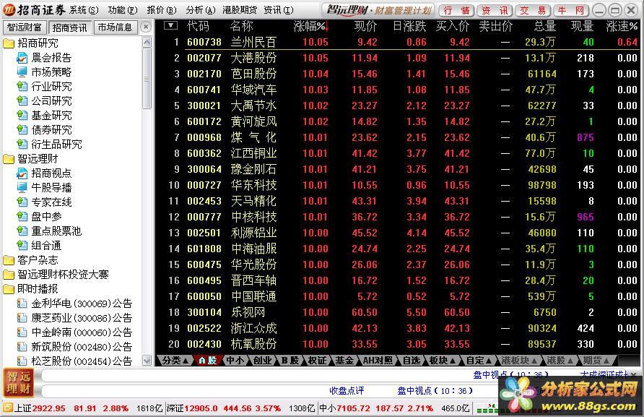Viewport: 644px width, 417px height.
Task: Open the 系统(S) menu
Action: tap(83, 10)
